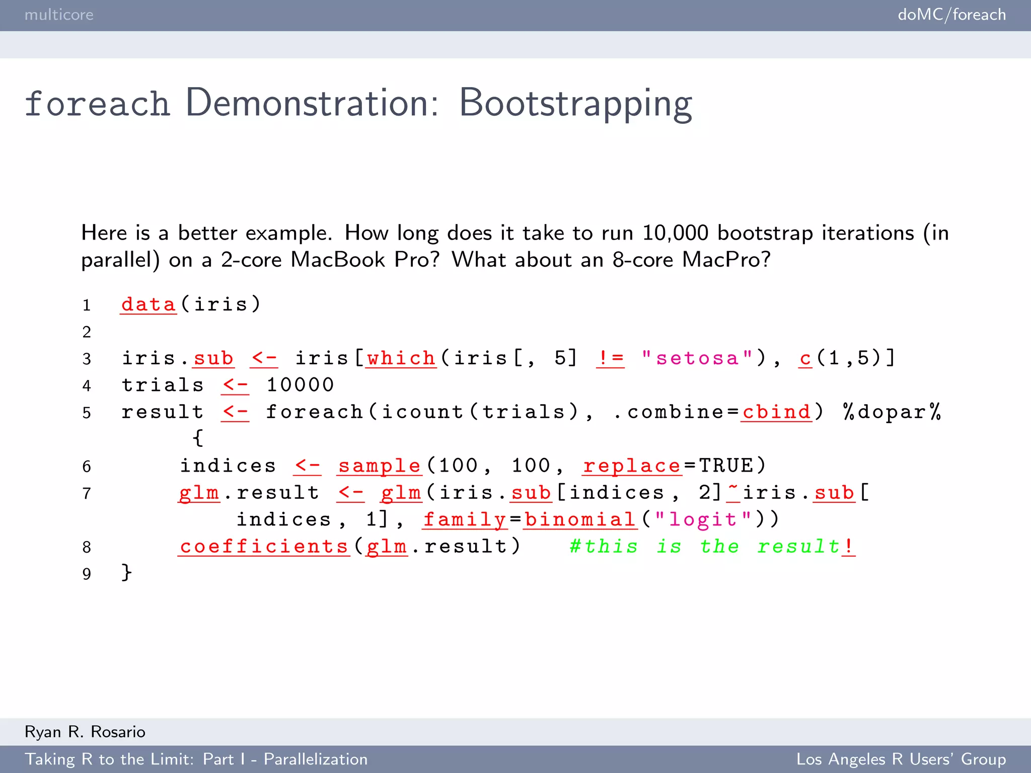The image size is (1031, 773).
Task: Click the 'sample' function on line 6
Action: (379, 466)
